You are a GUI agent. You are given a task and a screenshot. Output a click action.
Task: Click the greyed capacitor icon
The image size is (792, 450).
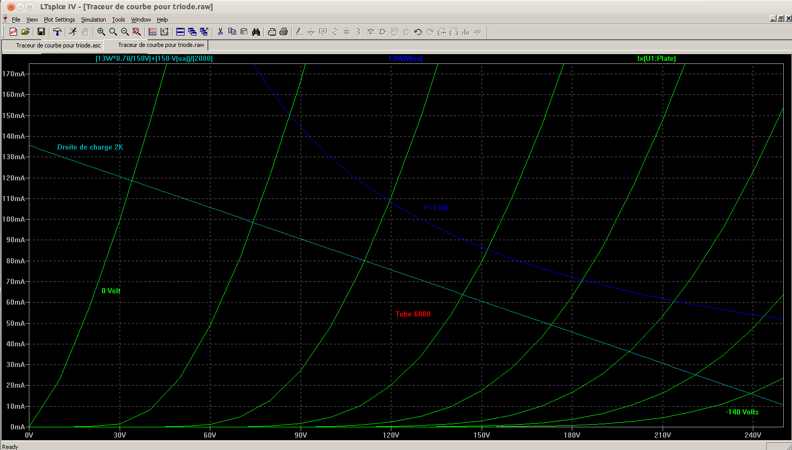tap(347, 32)
